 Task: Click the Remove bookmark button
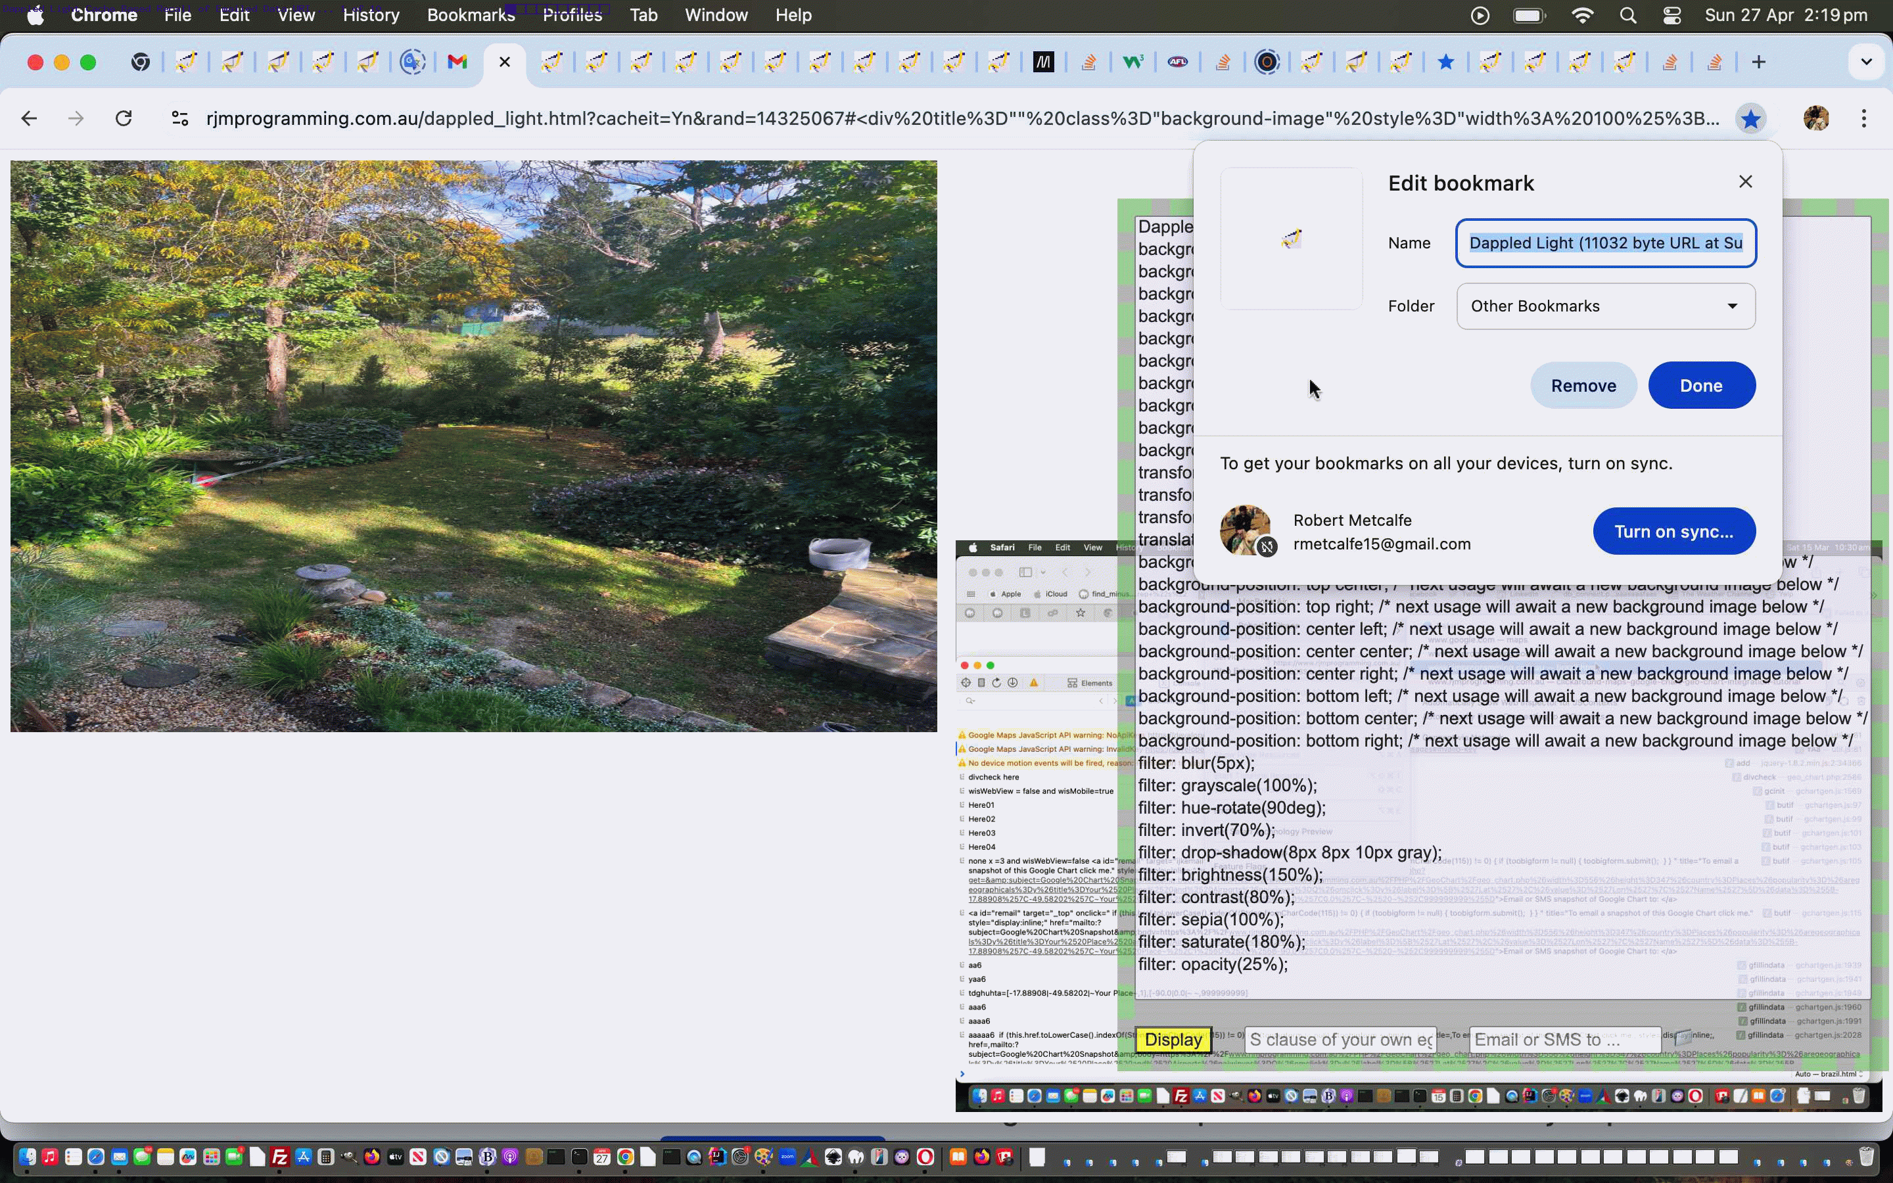tap(1583, 385)
